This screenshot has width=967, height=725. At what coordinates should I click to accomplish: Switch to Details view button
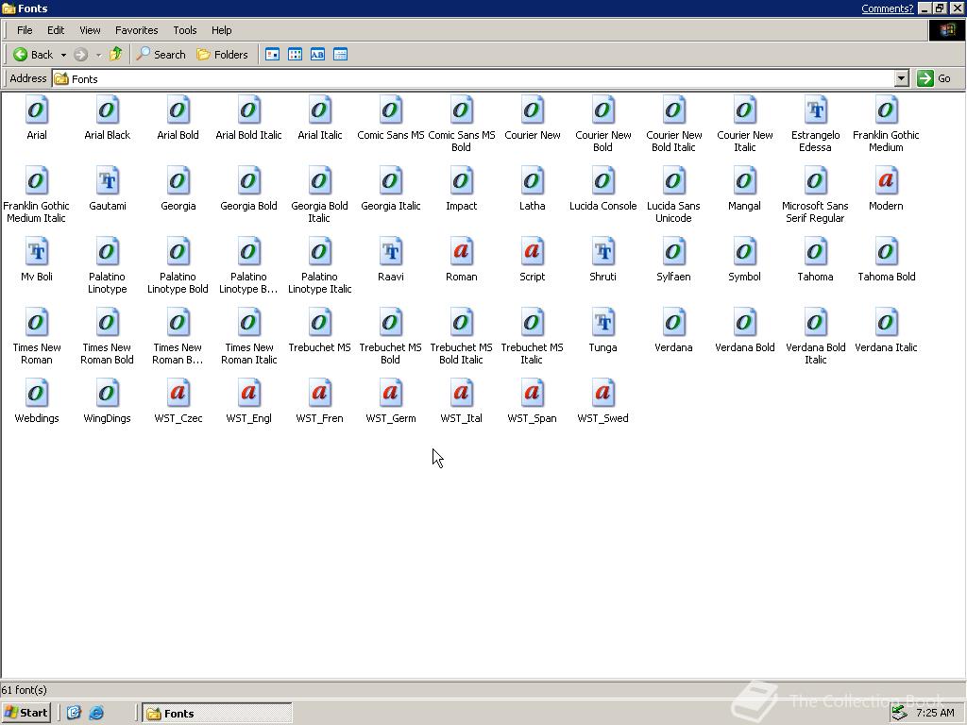click(340, 54)
